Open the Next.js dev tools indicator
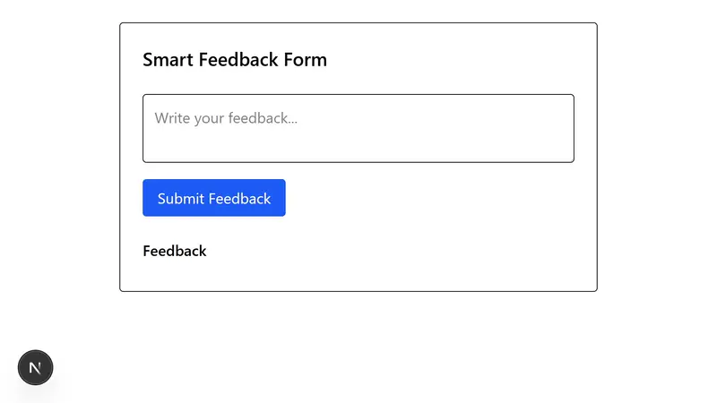 [36, 367]
